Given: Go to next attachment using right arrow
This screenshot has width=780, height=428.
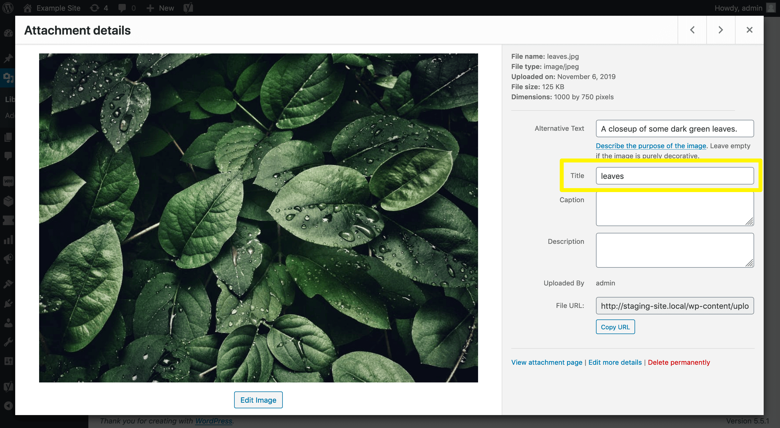Looking at the screenshot, I should point(721,30).
